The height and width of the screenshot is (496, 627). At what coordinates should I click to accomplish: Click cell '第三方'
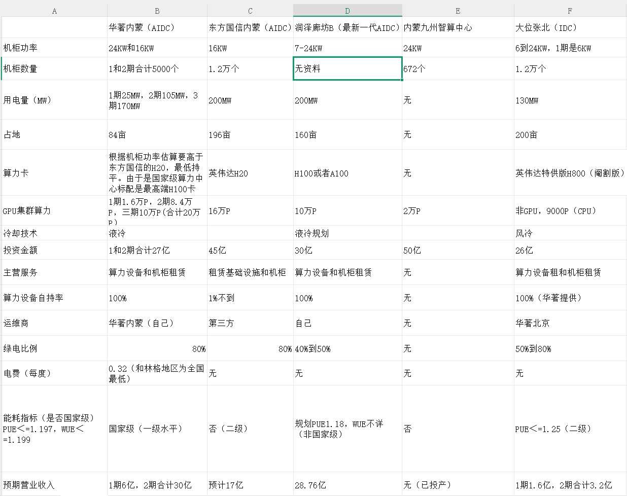[250, 323]
